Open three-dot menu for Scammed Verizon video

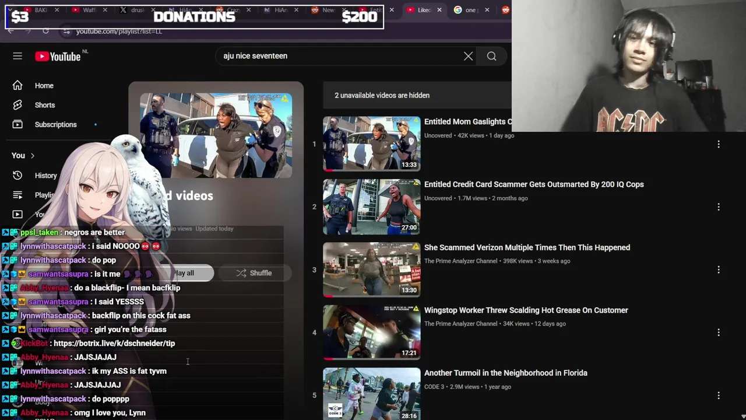pos(719,269)
